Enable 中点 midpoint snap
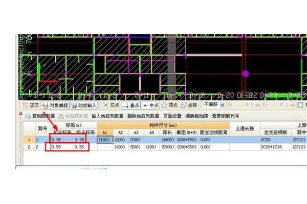Viewport: 307px width, 204px height. pyautogui.click(x=150, y=106)
